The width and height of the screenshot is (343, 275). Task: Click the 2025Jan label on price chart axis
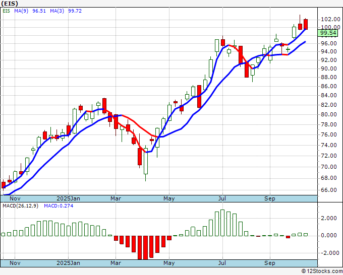coord(68,198)
